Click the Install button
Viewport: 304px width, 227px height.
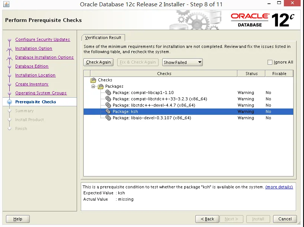pyautogui.click(x=258, y=219)
